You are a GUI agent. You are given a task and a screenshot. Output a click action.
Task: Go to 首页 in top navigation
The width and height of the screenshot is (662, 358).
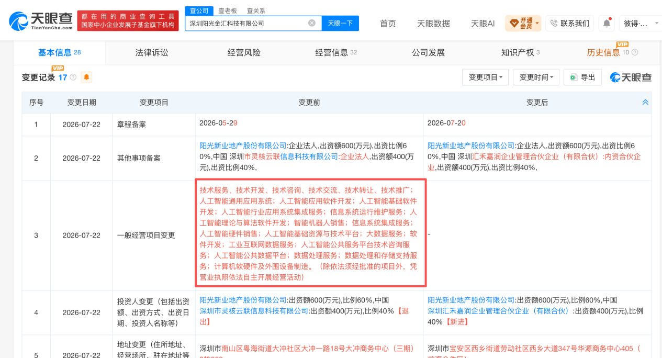point(388,23)
